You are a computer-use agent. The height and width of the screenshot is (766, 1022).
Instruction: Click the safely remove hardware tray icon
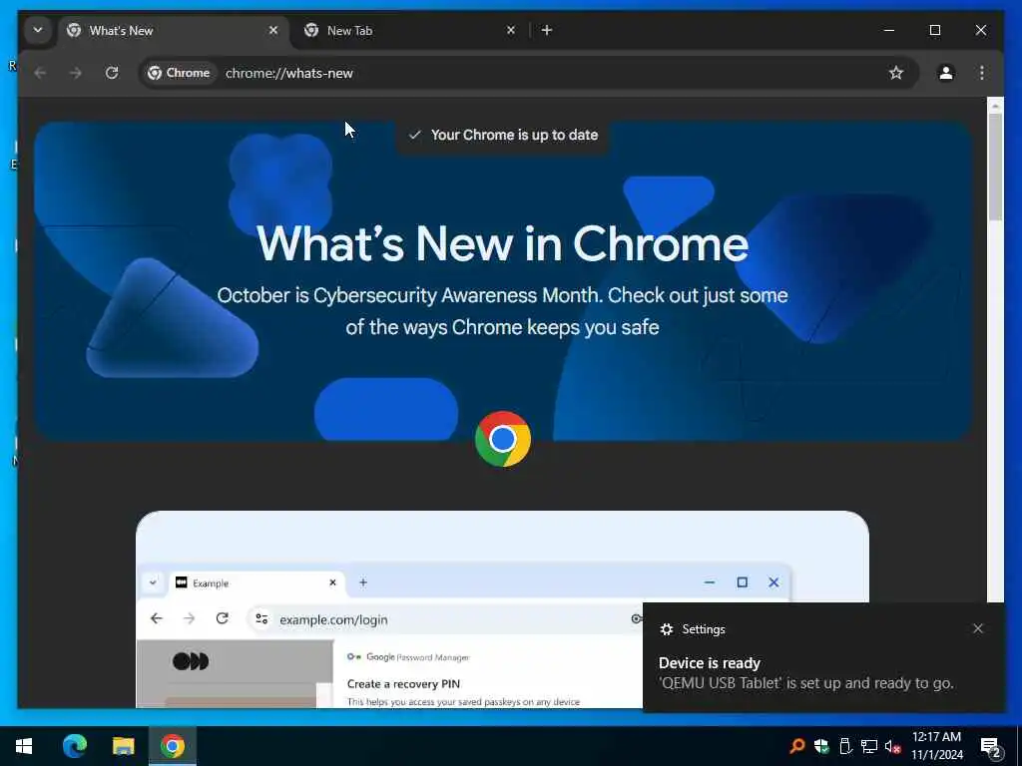click(845, 746)
